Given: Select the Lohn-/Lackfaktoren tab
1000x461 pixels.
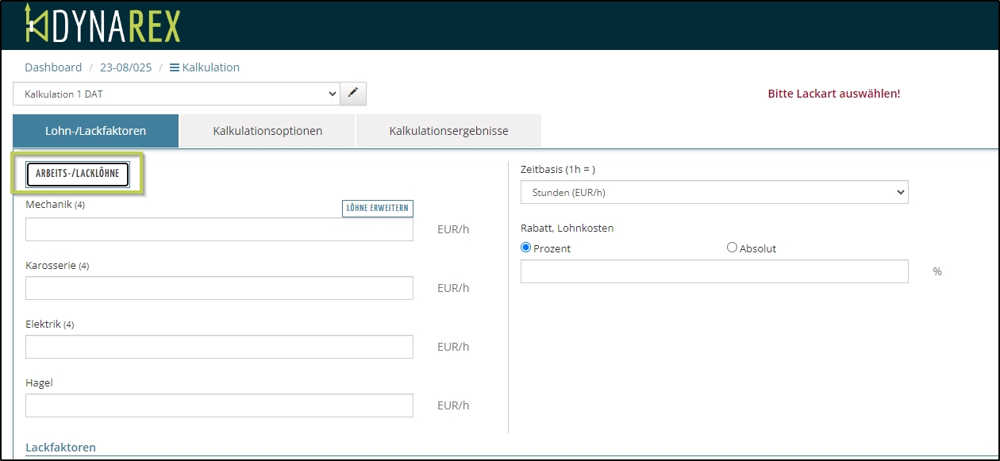Looking at the screenshot, I should pyautogui.click(x=95, y=131).
